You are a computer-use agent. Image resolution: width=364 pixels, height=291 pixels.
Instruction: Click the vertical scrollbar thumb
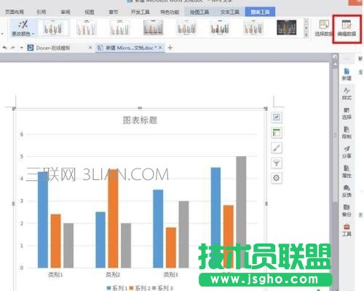point(335,135)
